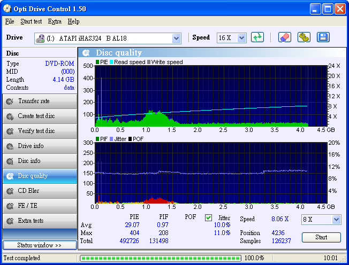Click the save floppy disk icon

coord(323,37)
